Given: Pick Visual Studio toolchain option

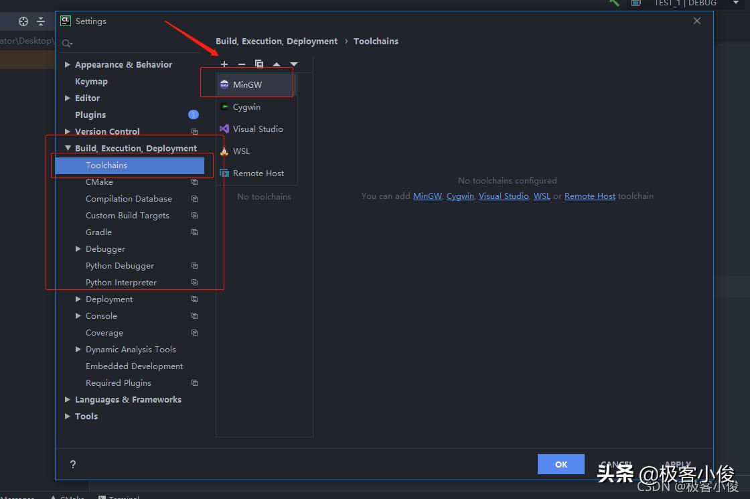Looking at the screenshot, I should tap(257, 129).
